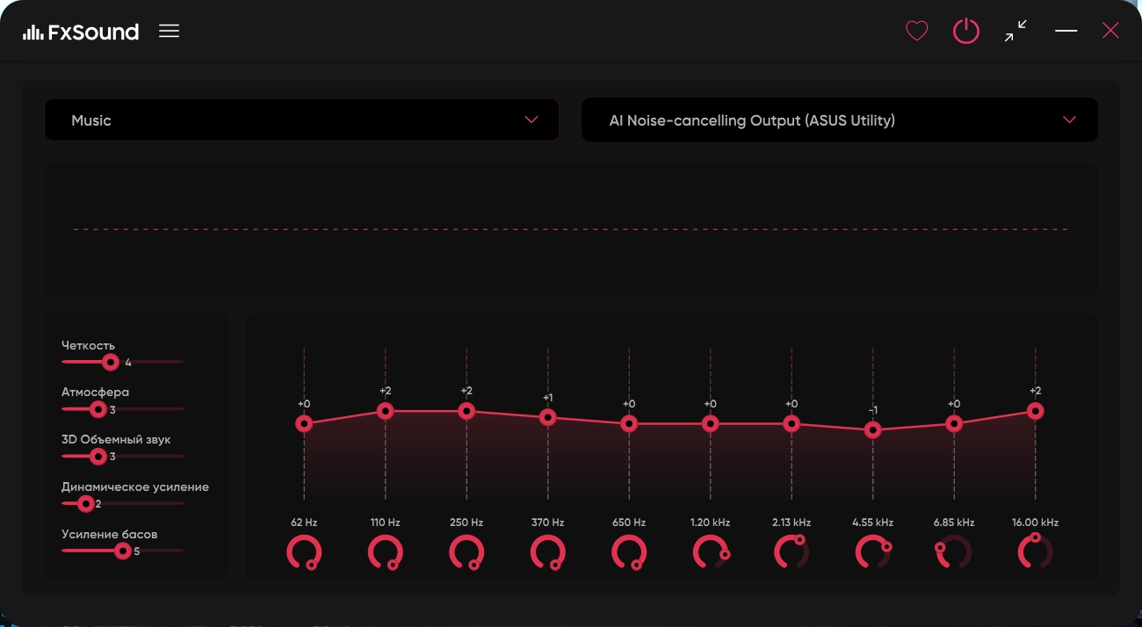Adjust the Атмосфера slider handle
Image resolution: width=1142 pixels, height=627 pixels.
tap(98, 408)
